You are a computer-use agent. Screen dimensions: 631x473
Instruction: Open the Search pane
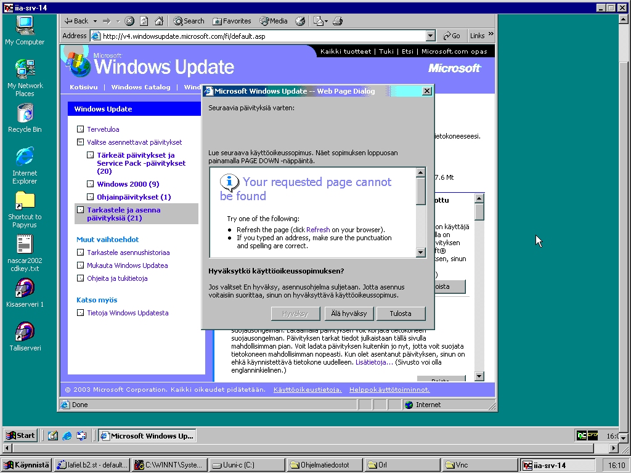tap(189, 21)
